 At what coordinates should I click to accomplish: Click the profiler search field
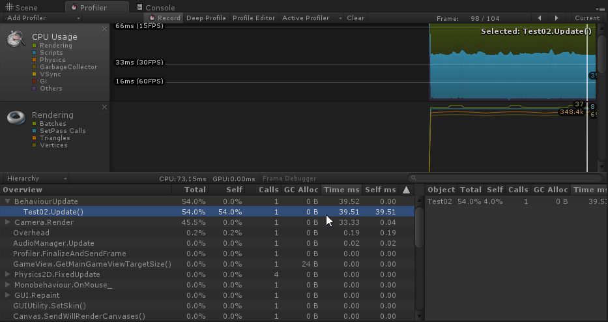coord(506,178)
